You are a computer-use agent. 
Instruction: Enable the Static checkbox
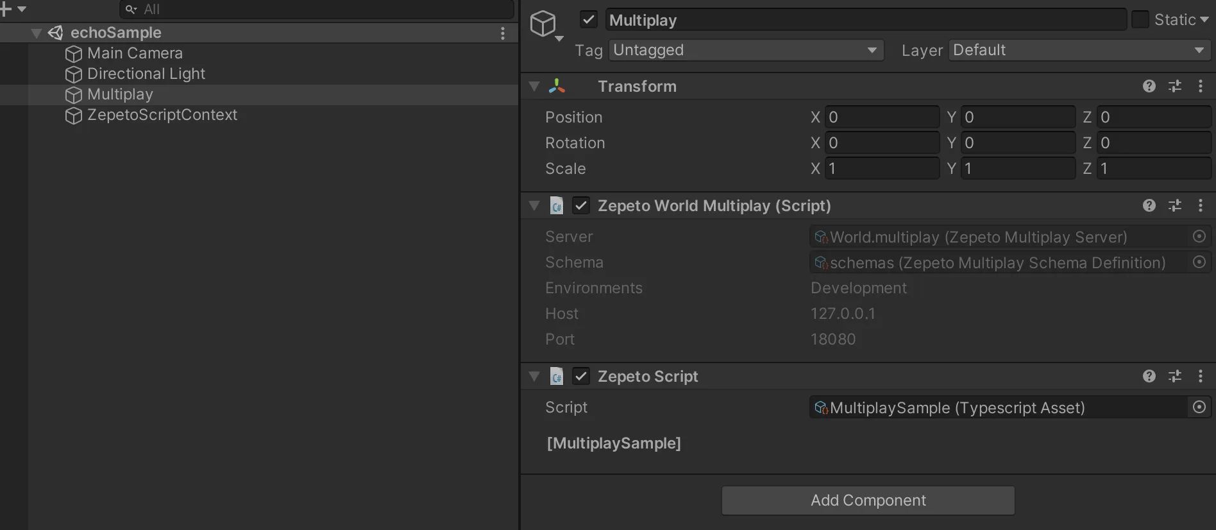(x=1140, y=20)
